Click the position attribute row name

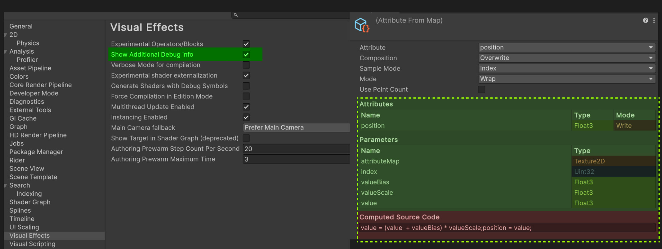(373, 126)
